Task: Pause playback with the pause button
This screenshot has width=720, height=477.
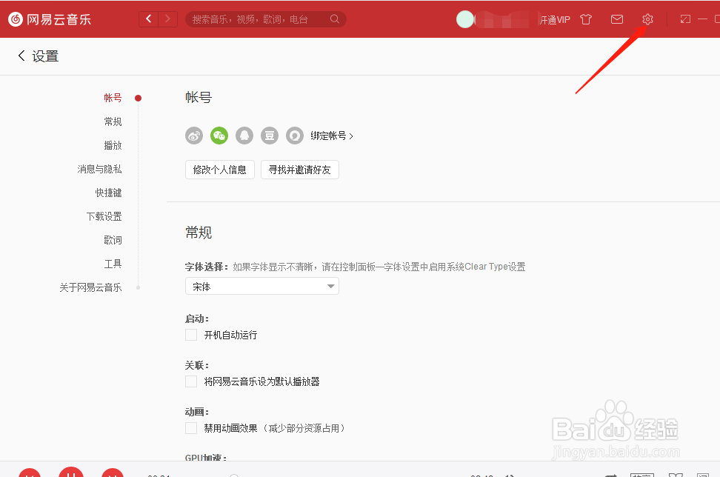Action: (71, 472)
